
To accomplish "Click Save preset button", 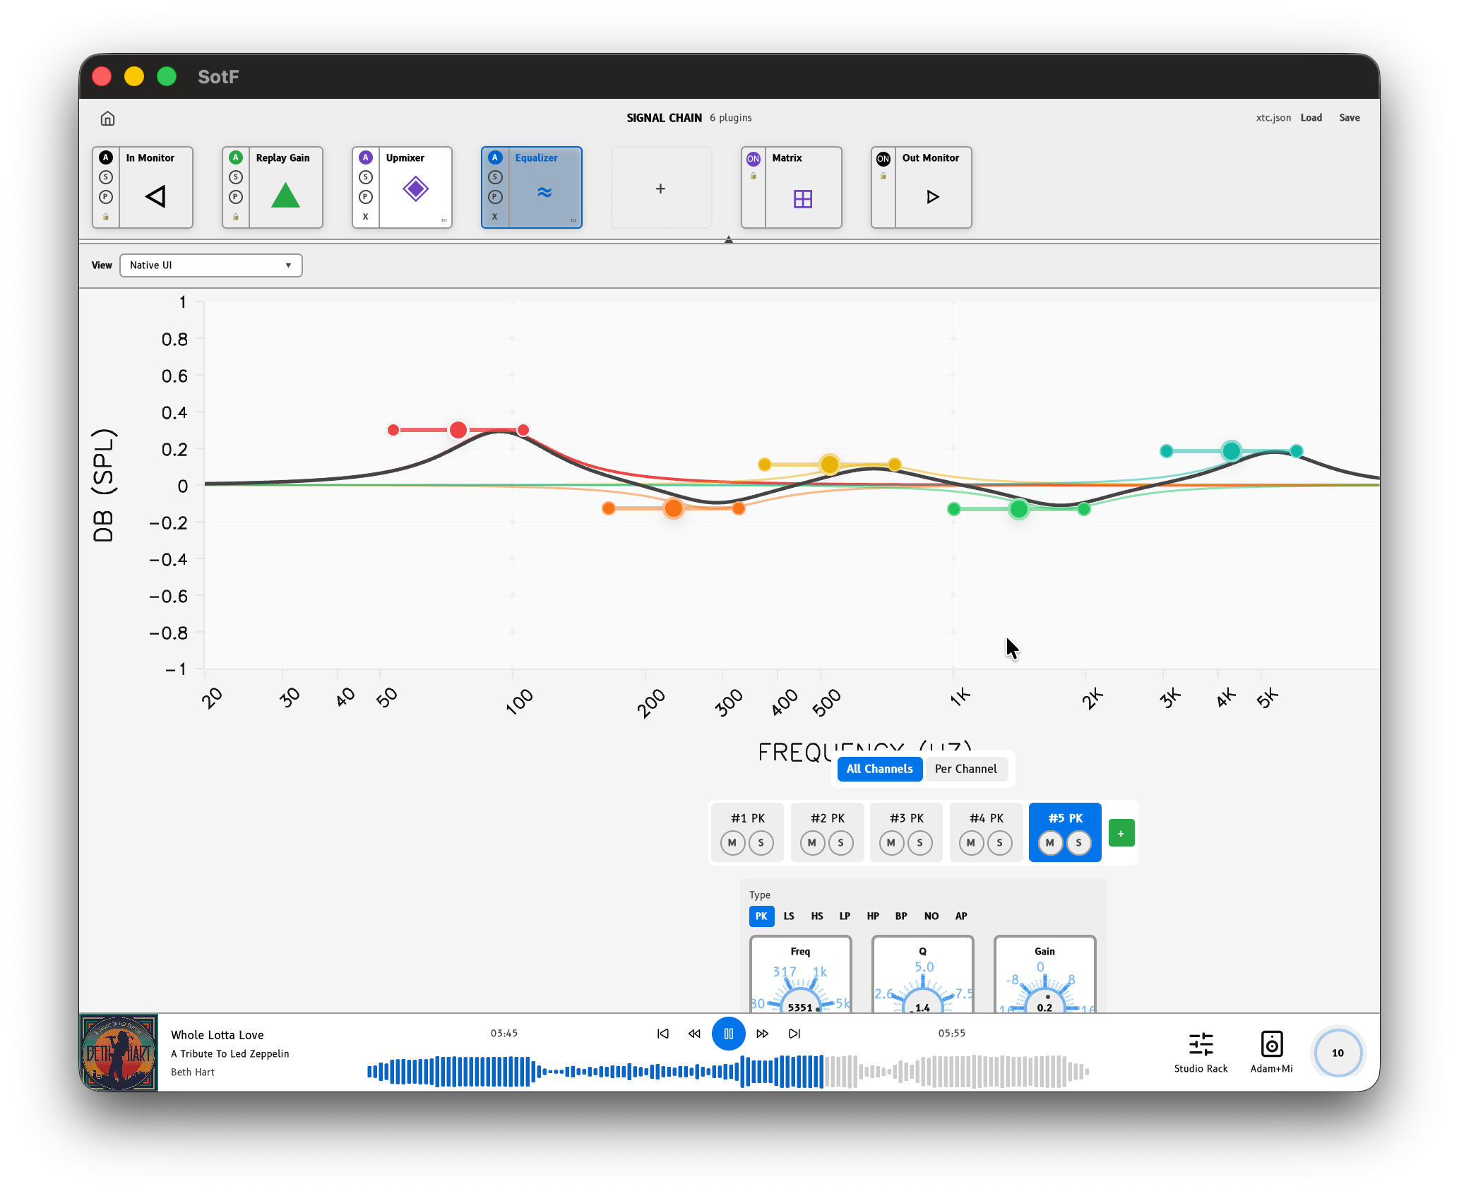I will [1350, 118].
